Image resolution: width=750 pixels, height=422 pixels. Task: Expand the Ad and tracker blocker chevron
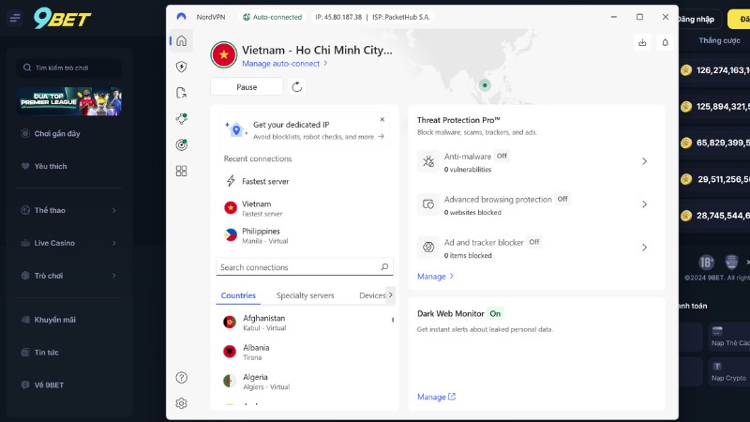coord(644,248)
